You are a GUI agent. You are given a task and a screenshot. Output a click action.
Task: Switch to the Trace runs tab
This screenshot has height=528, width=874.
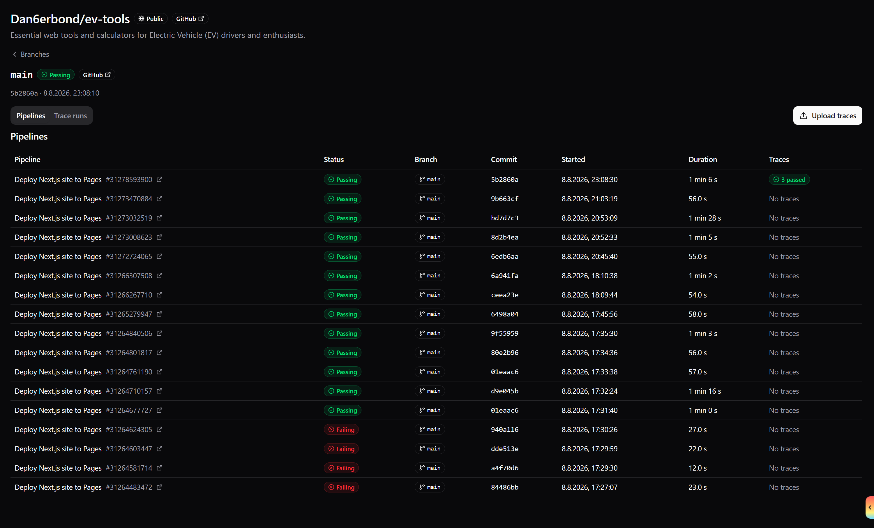tap(70, 116)
